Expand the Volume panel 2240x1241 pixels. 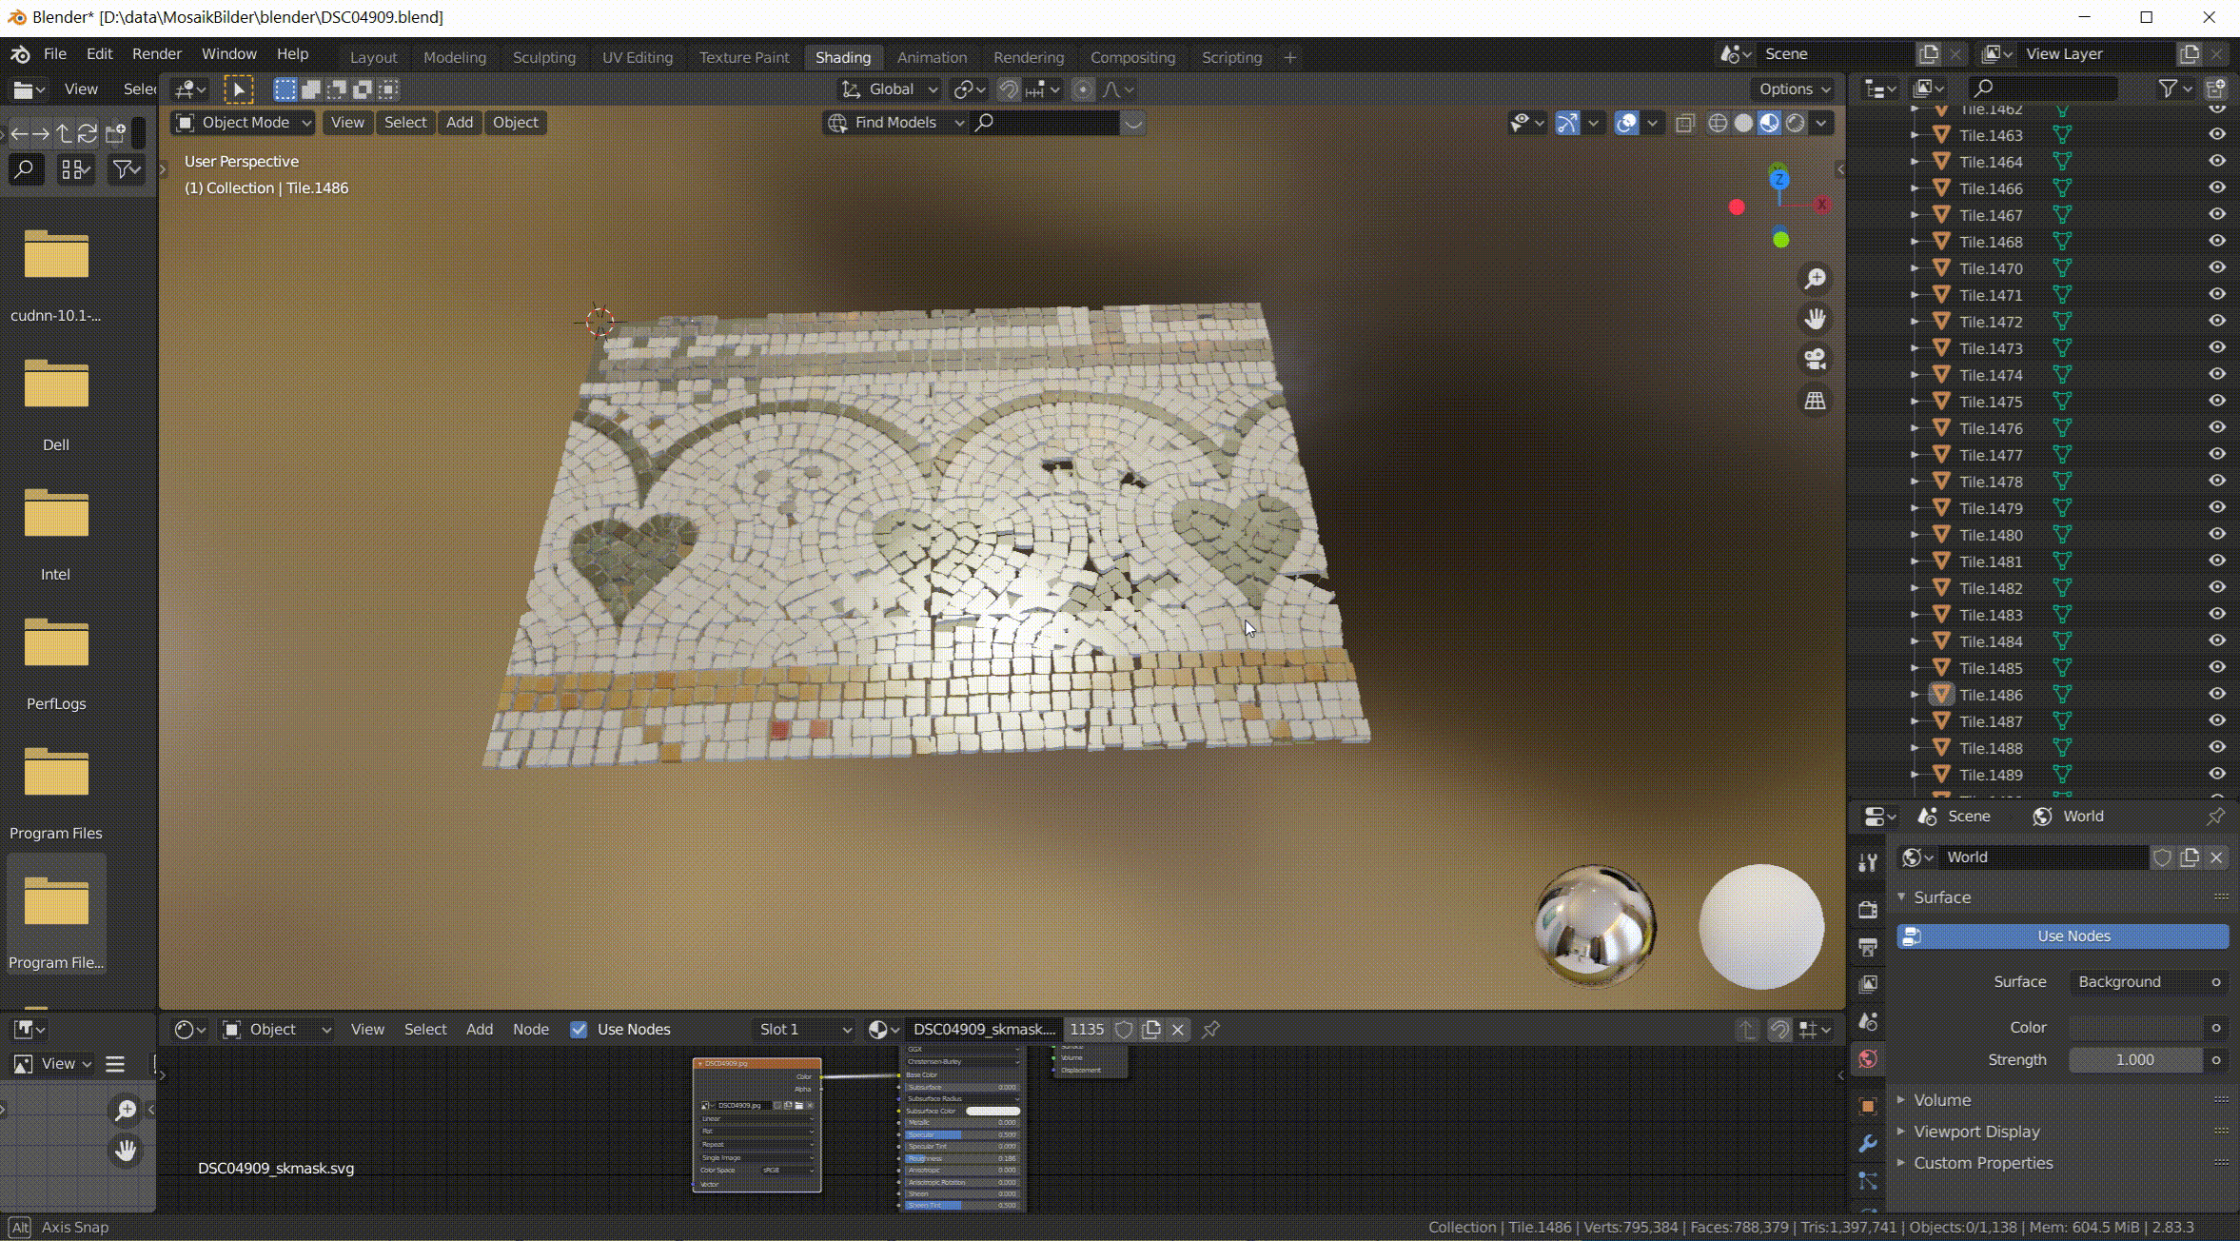pos(1942,1099)
